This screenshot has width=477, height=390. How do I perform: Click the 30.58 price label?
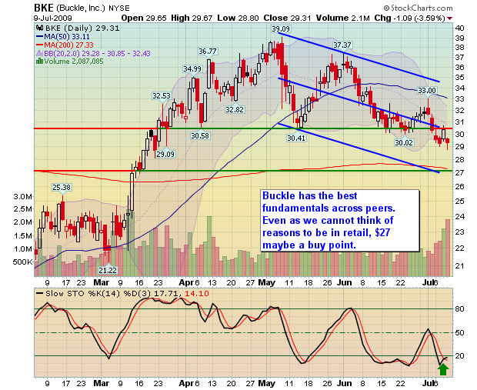[x=200, y=135]
